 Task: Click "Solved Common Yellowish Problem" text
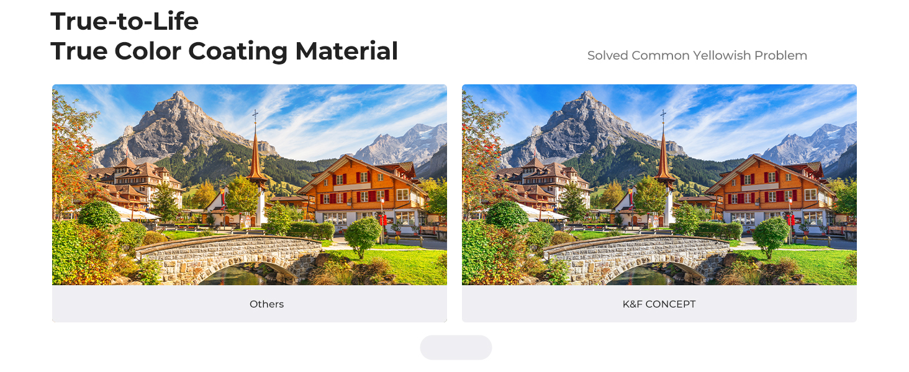point(697,56)
